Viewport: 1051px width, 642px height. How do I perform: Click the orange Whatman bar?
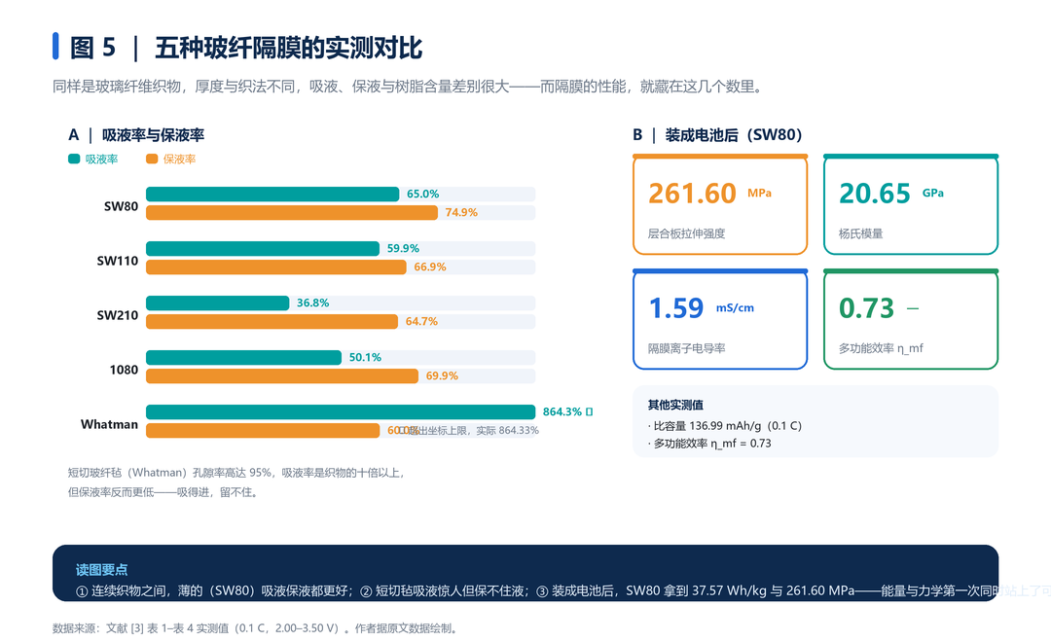(x=263, y=430)
